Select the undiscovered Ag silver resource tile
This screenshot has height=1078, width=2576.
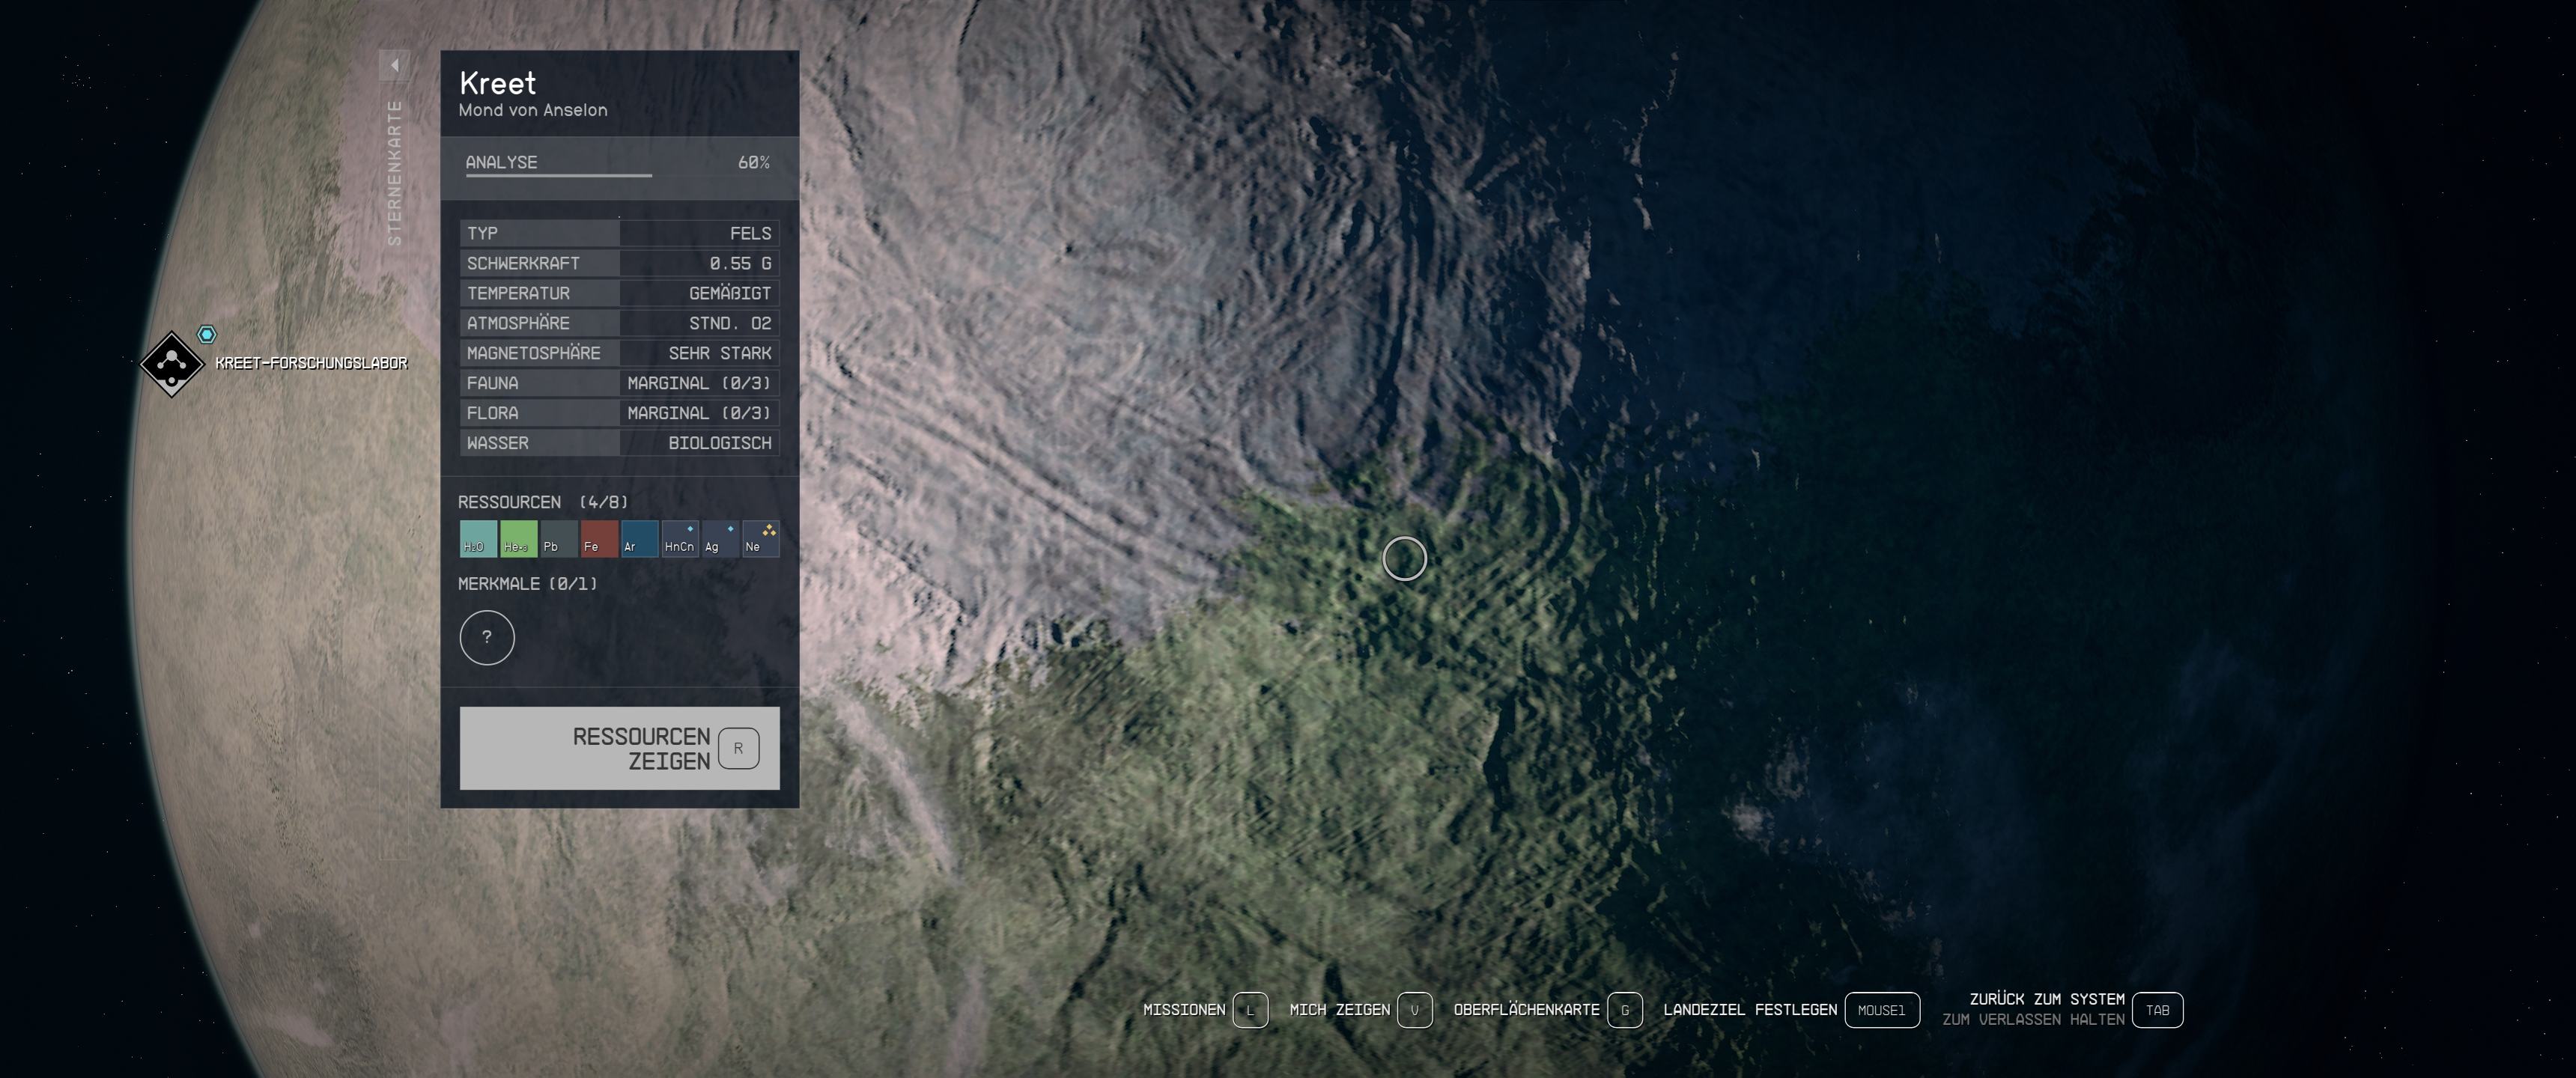pyautogui.click(x=720, y=539)
